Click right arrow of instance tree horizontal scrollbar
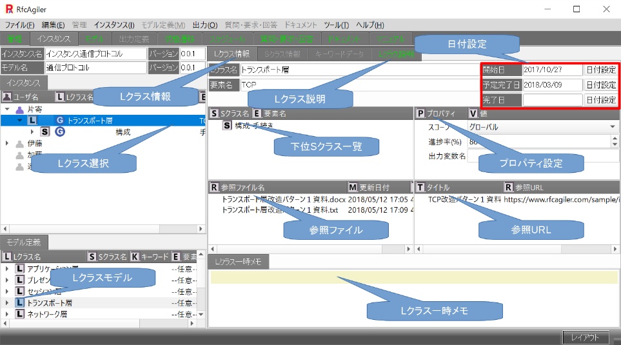Viewport: 621px width, 345px height. pyautogui.click(x=201, y=229)
